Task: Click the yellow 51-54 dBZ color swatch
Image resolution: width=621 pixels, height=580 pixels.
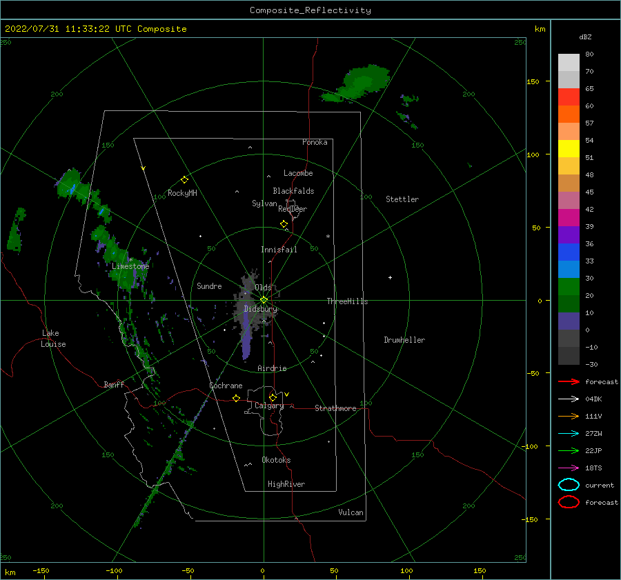Action: click(x=569, y=148)
